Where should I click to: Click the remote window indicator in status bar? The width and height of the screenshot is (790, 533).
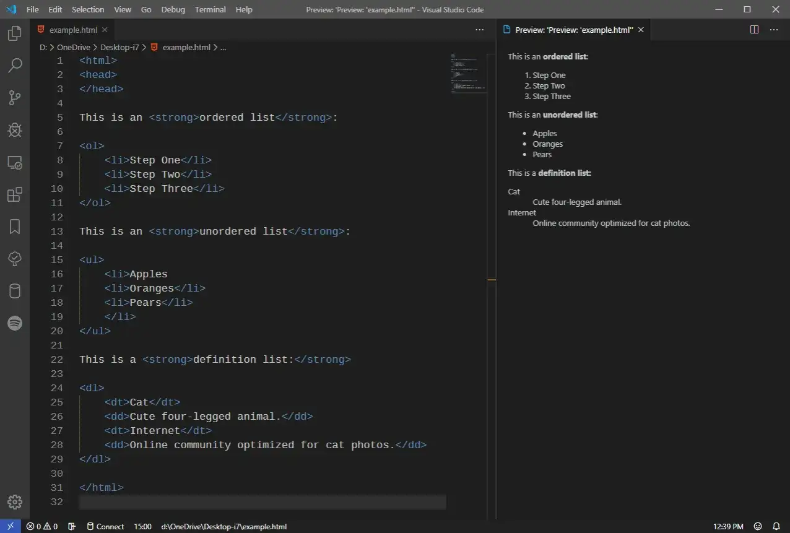(x=11, y=526)
